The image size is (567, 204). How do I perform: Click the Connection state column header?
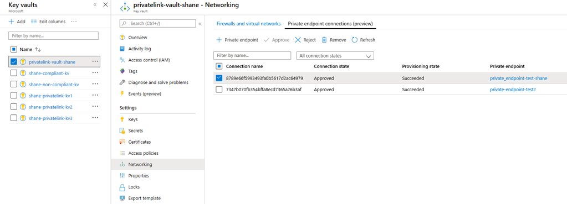click(x=331, y=66)
